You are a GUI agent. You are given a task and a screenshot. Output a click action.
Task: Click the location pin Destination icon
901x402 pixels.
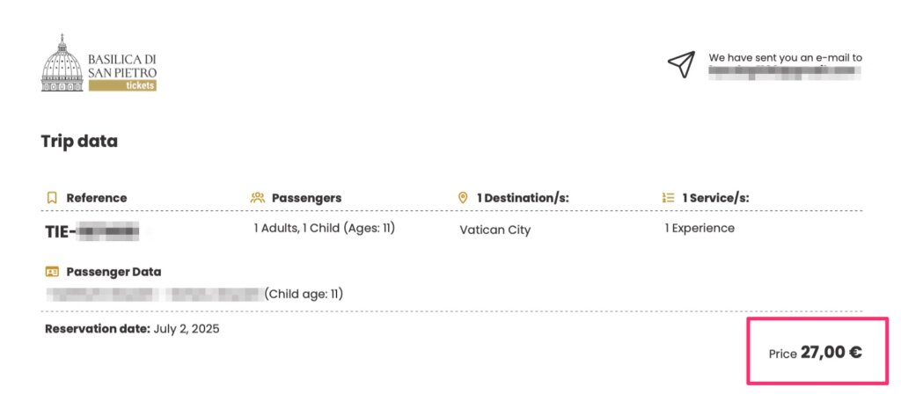tap(463, 198)
